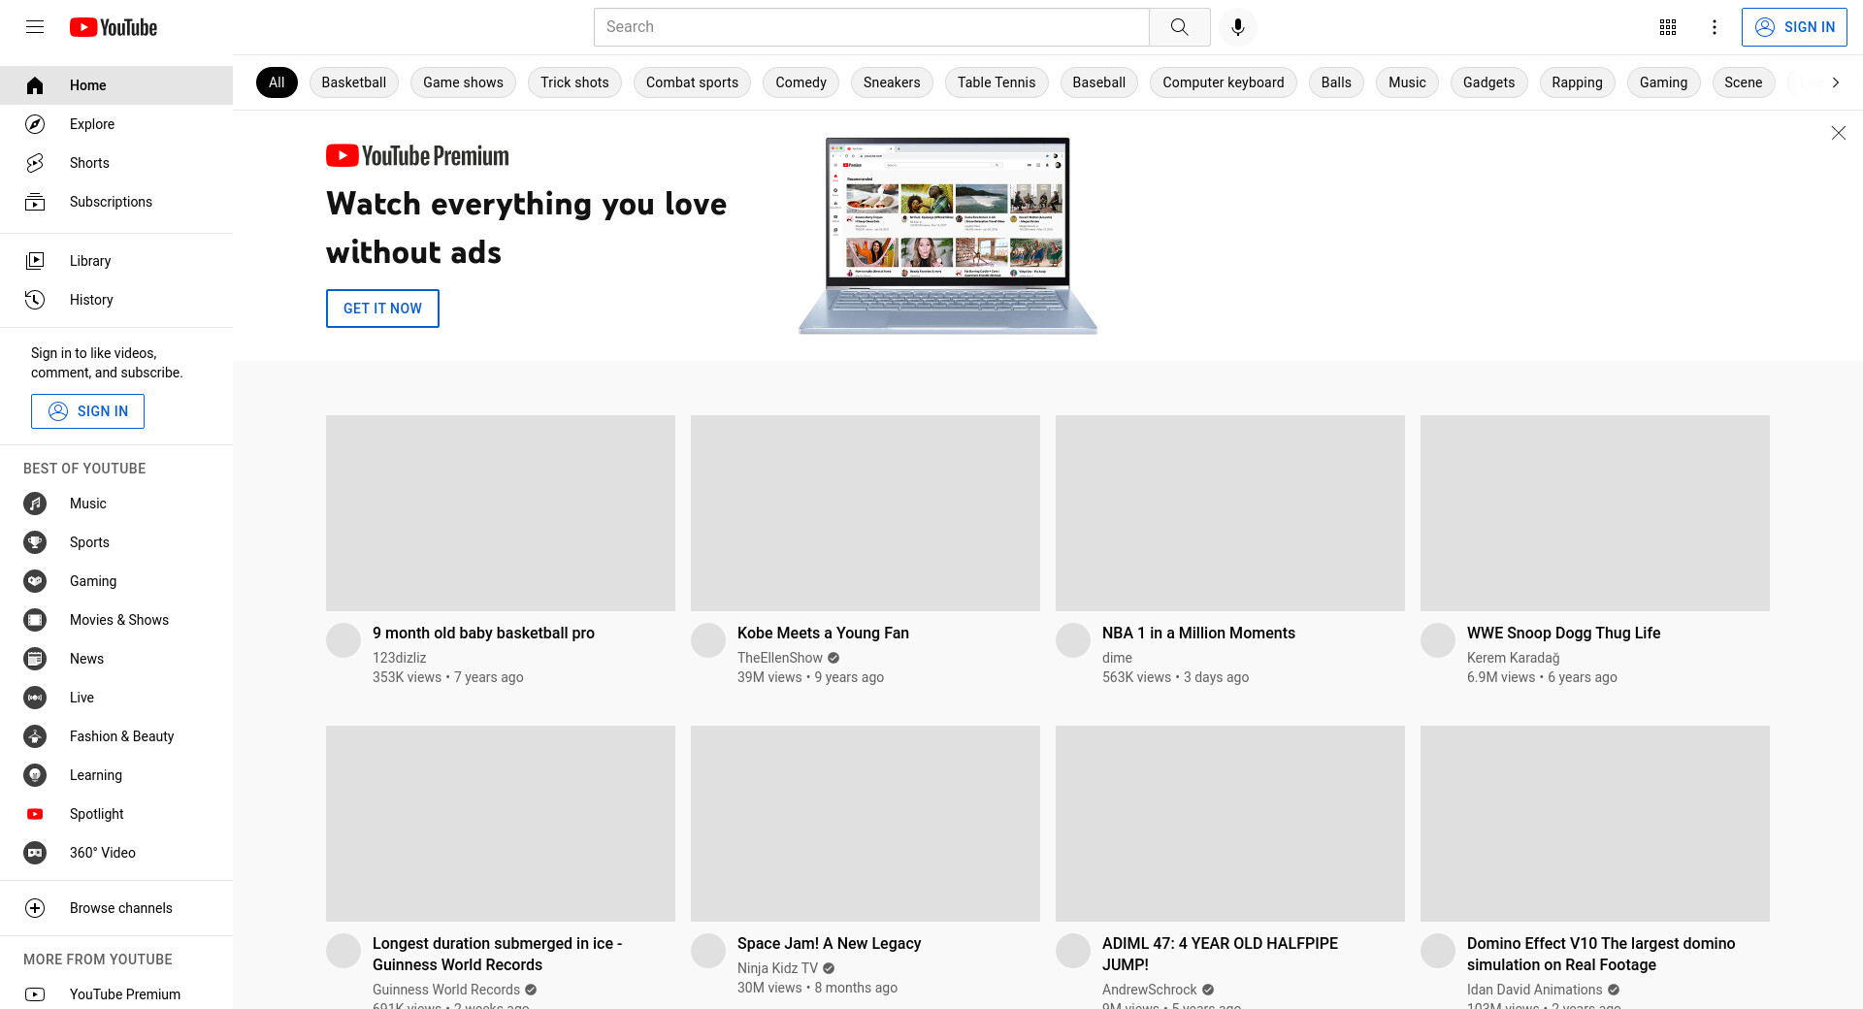Open 'WWE Snoop Dogg Thug Life' title

pos(1563,633)
